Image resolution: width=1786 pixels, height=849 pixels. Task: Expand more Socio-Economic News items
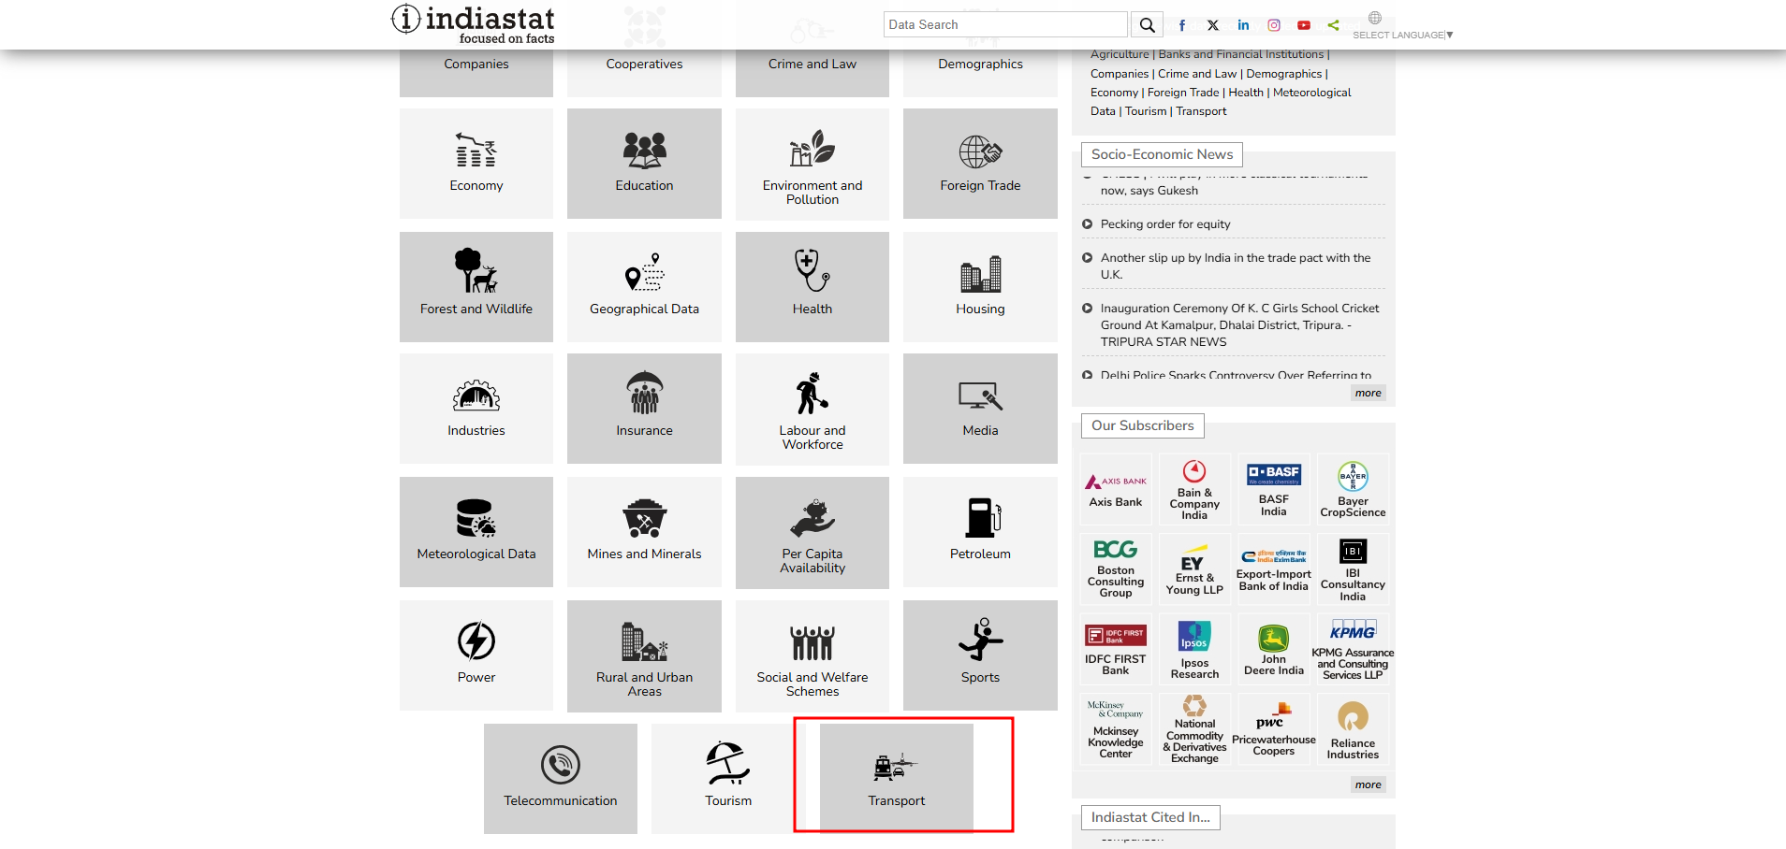point(1368,394)
